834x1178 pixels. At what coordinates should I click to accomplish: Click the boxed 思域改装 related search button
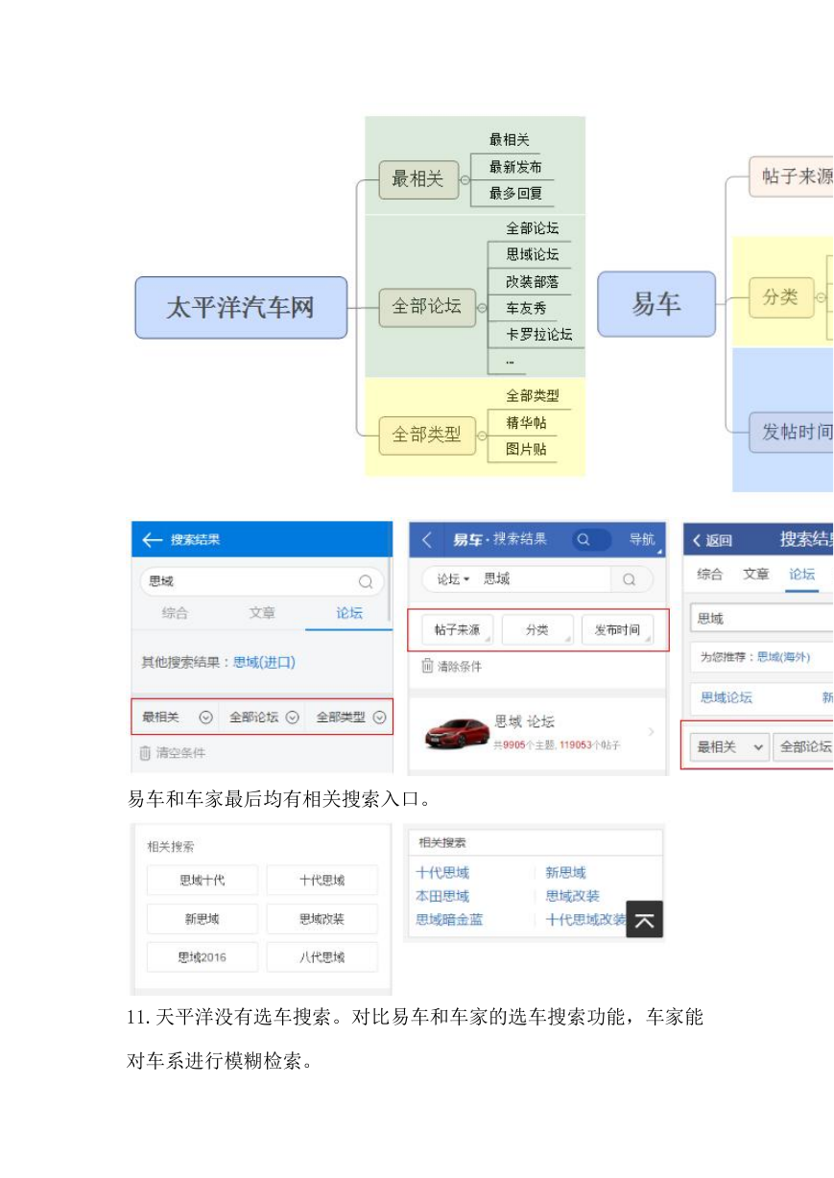pos(322,919)
